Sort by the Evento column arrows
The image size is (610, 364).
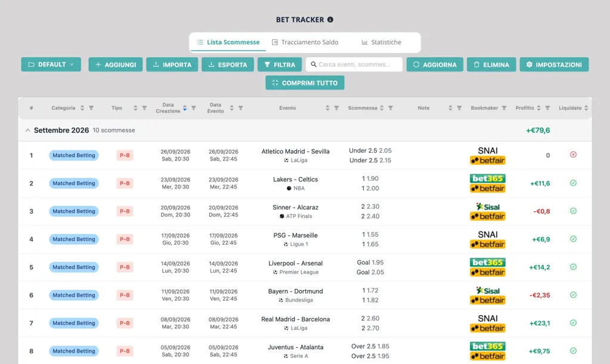tap(327, 108)
